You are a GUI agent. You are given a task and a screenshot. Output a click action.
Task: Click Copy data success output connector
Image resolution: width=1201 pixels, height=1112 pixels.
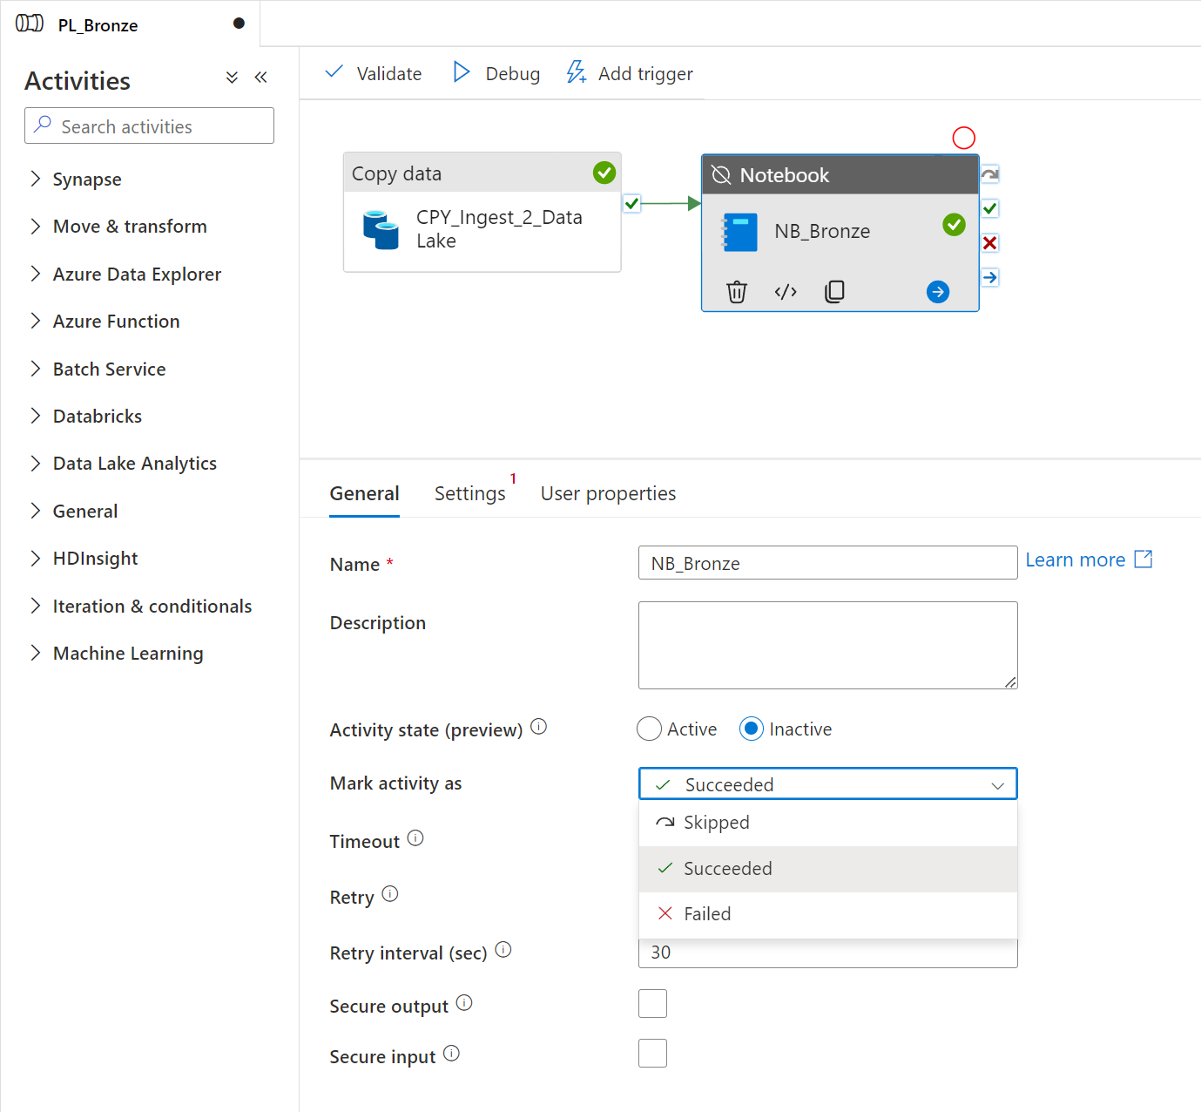[x=632, y=204]
